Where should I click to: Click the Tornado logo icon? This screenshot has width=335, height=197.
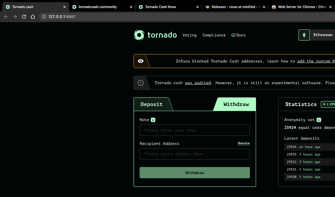139,35
